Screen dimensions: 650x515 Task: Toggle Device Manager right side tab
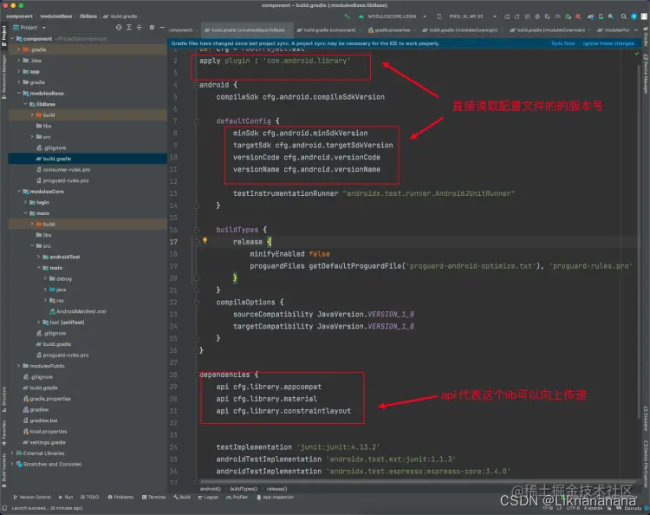[646, 75]
